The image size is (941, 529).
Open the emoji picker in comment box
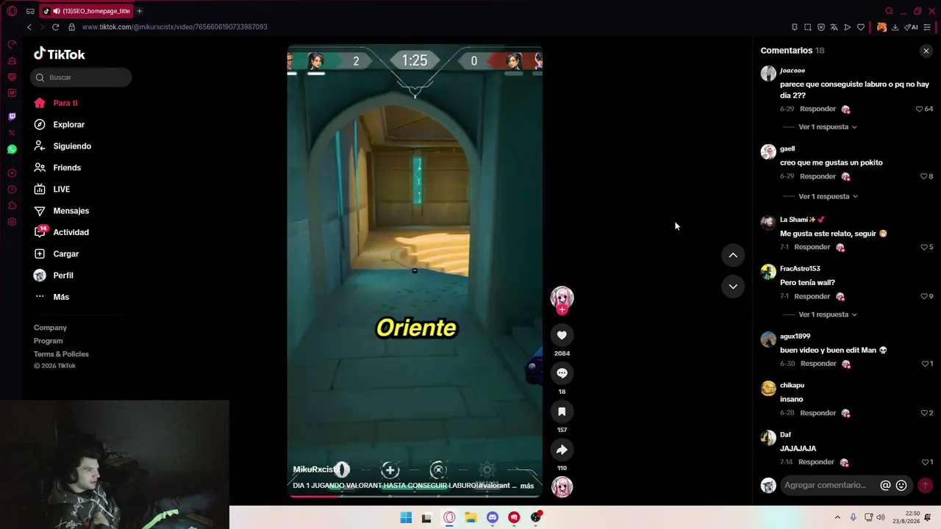[x=901, y=485]
